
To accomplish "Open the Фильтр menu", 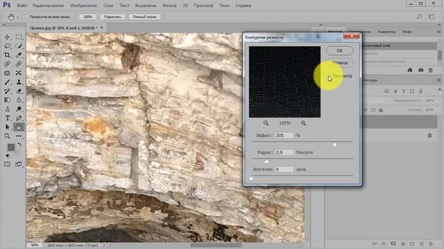I will [169, 6].
